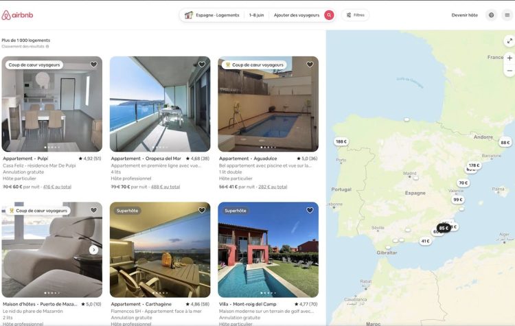Save the Carthagène apartment to favorites

pyautogui.click(x=202, y=210)
